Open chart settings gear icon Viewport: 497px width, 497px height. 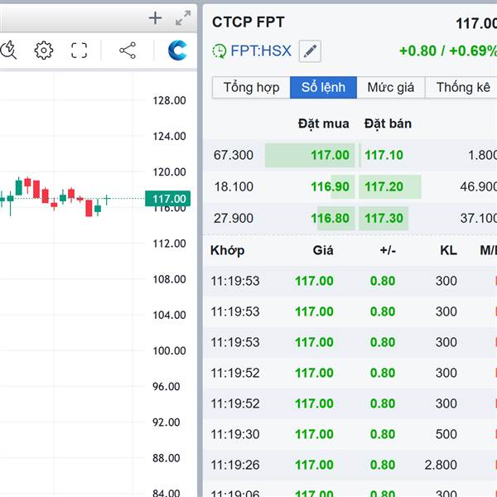(x=43, y=50)
